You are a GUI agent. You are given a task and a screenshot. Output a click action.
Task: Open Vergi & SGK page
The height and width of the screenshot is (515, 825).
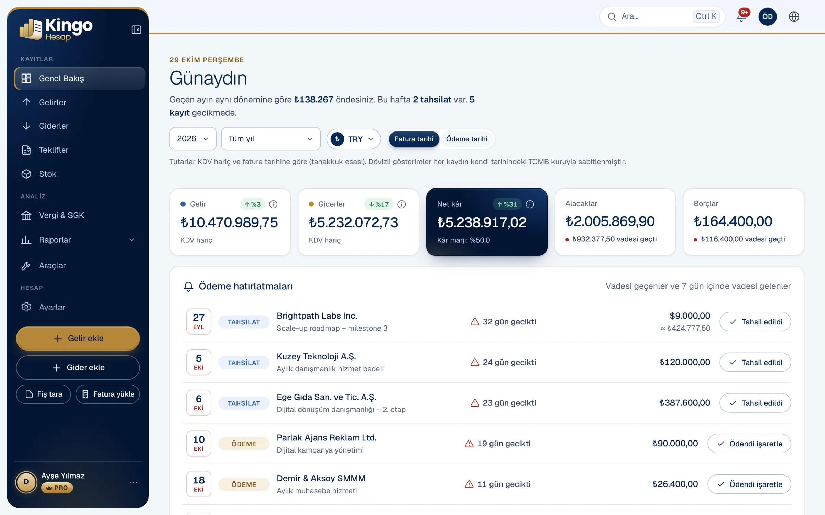(80, 215)
